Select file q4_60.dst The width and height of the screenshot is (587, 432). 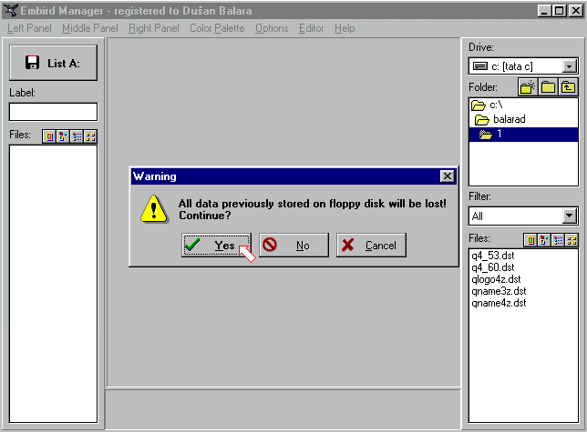tap(492, 267)
